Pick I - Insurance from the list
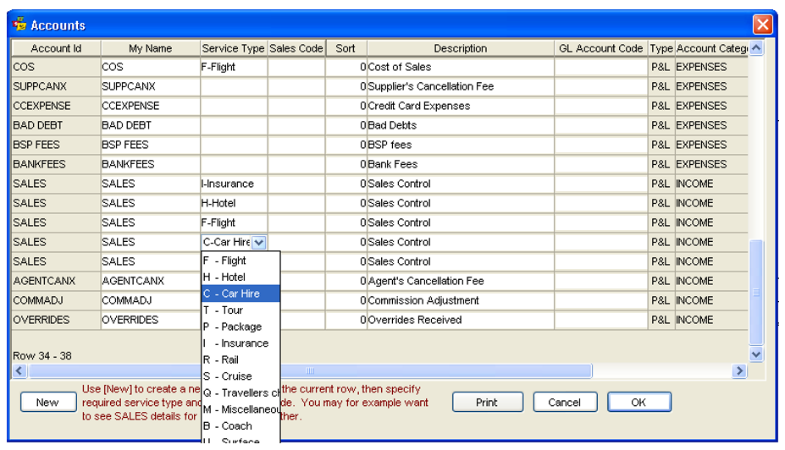The width and height of the screenshot is (785, 450). tap(240, 343)
